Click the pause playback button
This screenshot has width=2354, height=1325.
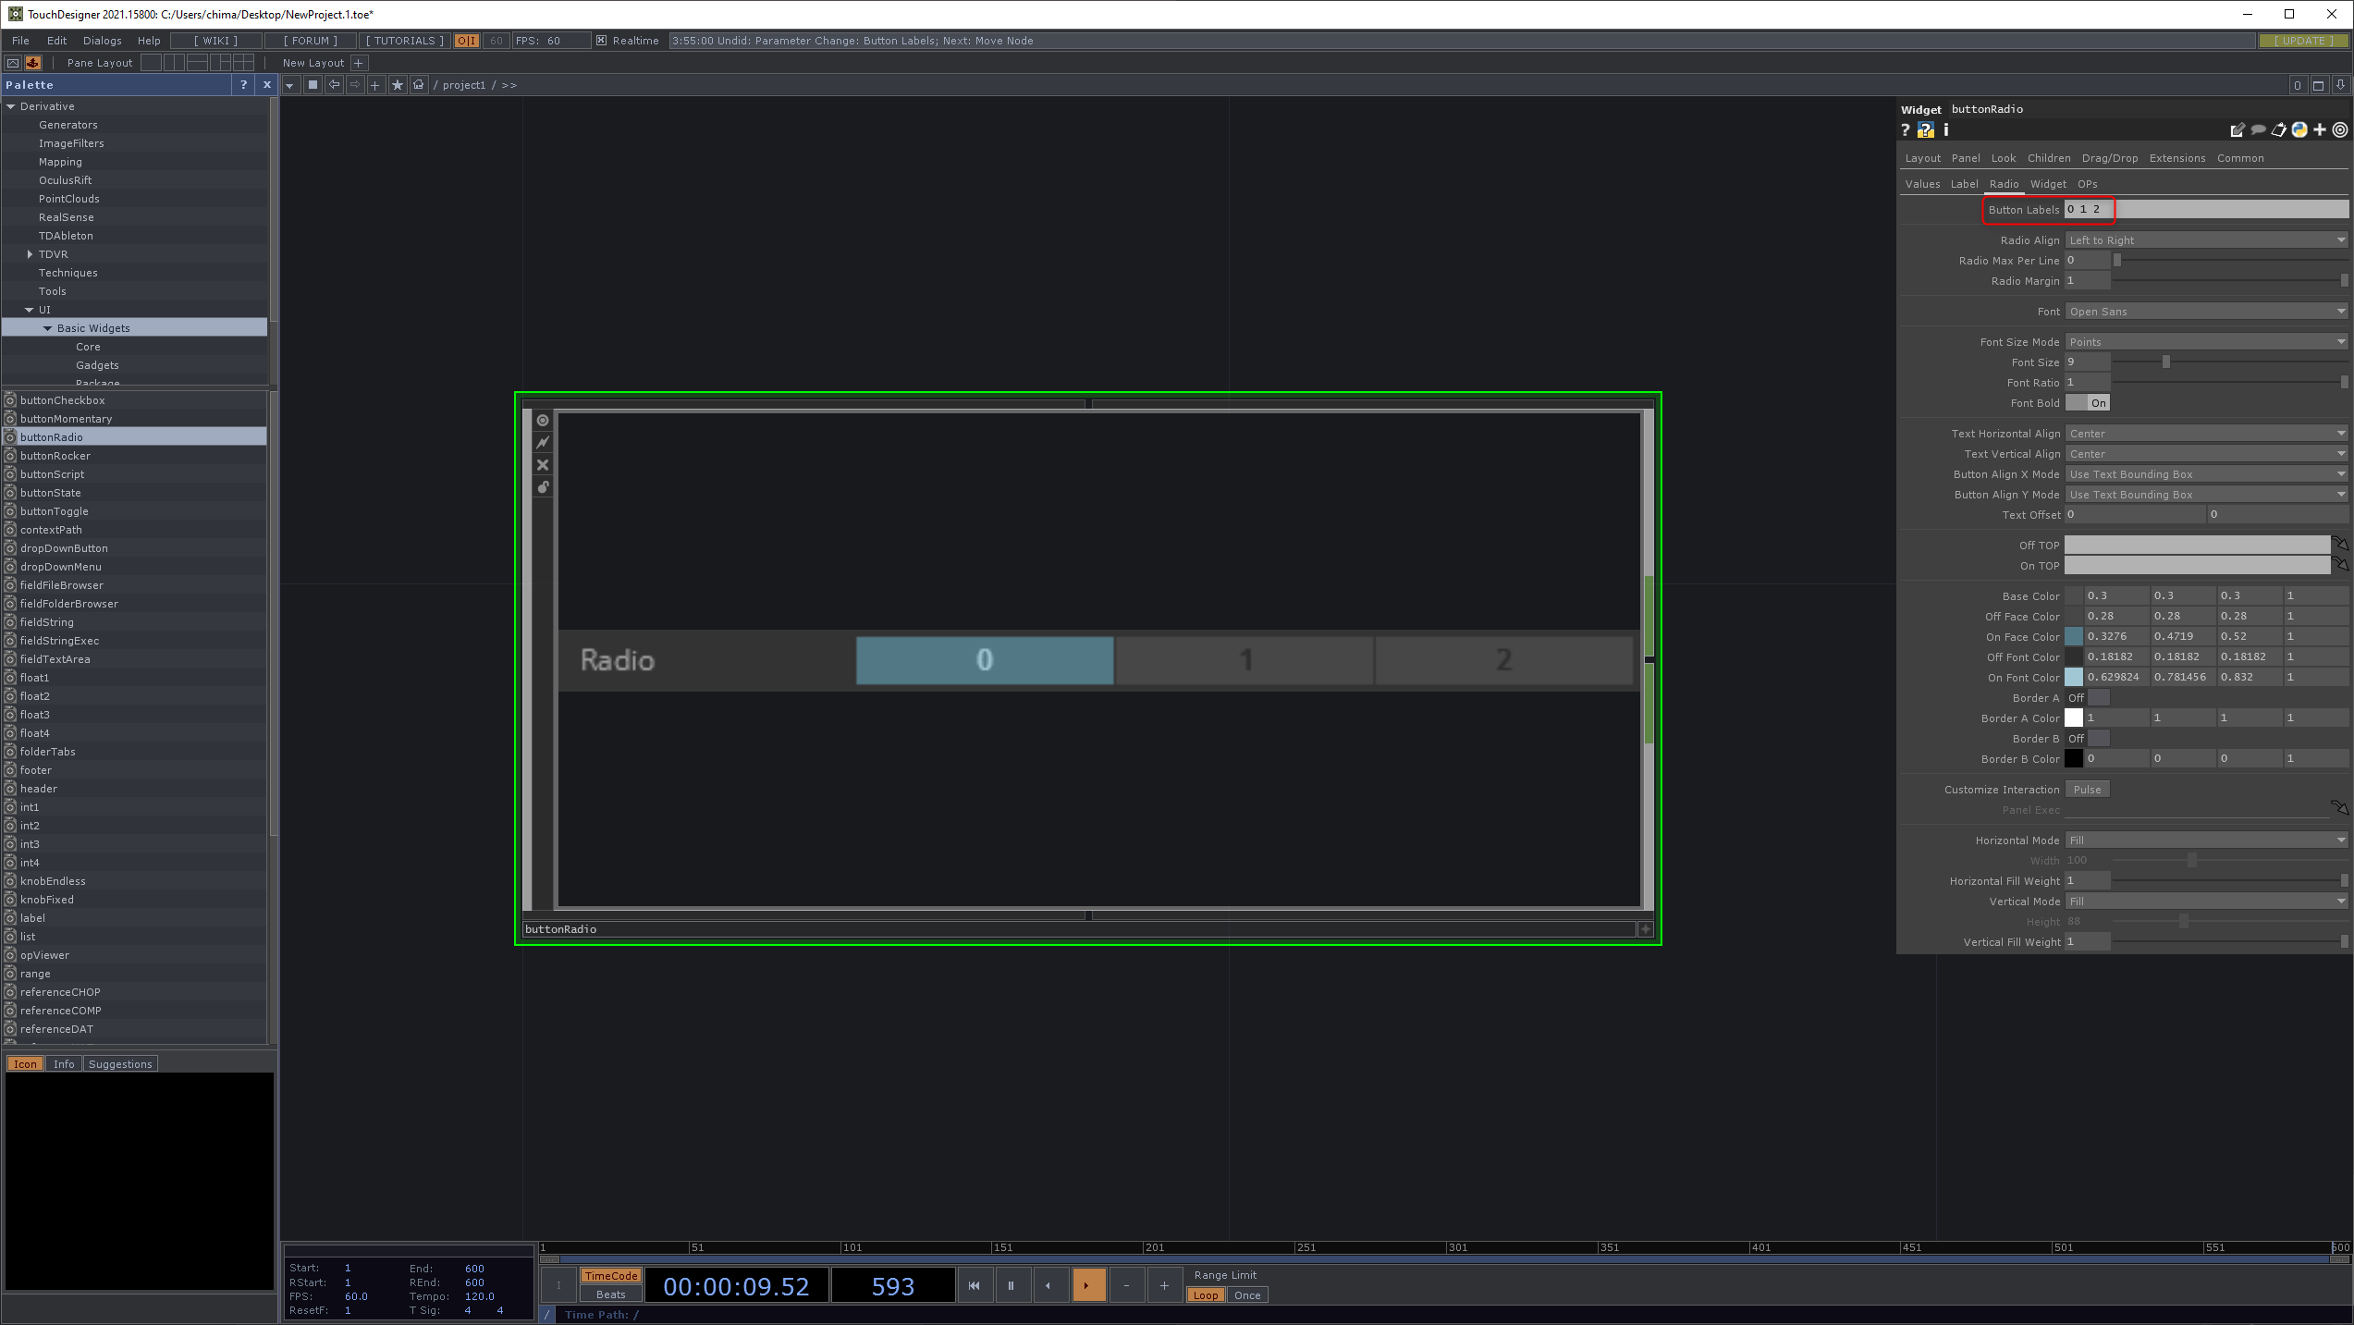[1011, 1285]
